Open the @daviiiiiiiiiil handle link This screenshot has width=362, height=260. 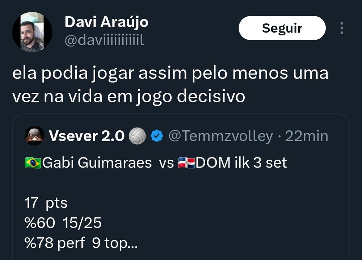[104, 40]
